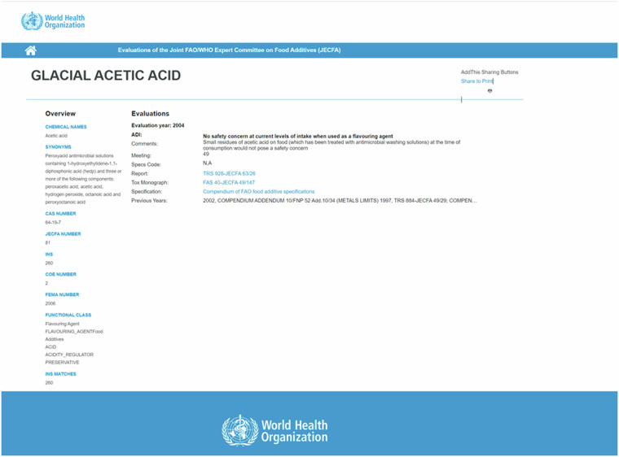Click the FEMA NUMBER label
The image size is (619, 457).
[x=62, y=294]
